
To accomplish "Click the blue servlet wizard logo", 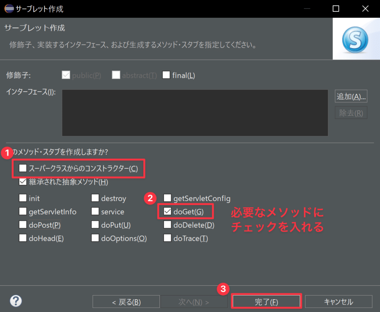I will (356, 39).
